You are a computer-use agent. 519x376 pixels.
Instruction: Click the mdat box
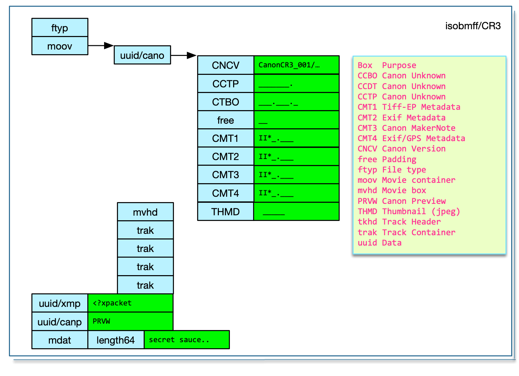[60, 340]
